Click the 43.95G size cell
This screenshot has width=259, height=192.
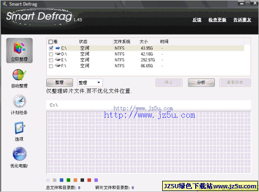point(147,48)
